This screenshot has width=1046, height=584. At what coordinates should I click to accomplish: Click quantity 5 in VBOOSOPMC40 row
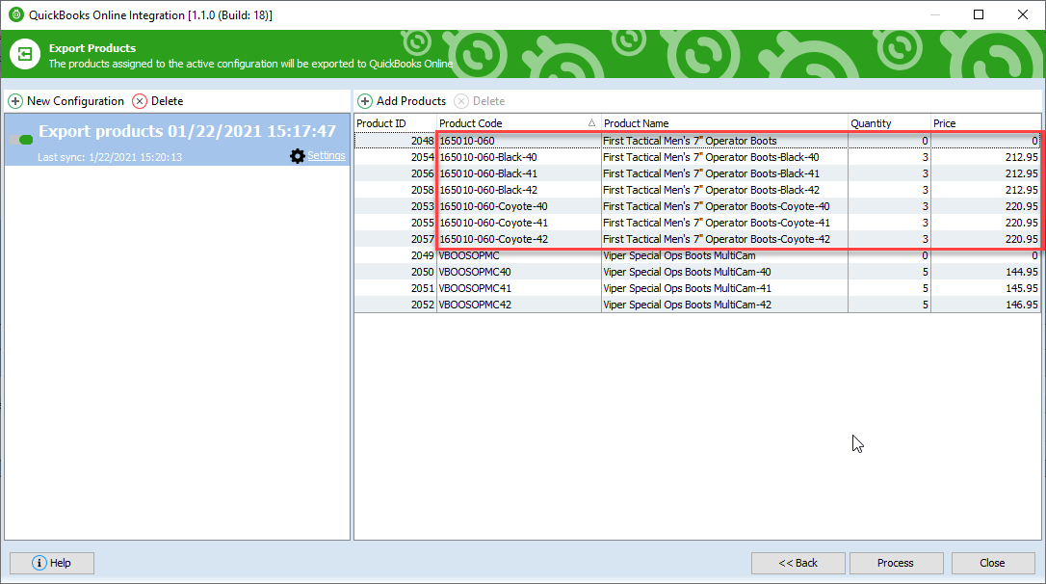pos(889,272)
